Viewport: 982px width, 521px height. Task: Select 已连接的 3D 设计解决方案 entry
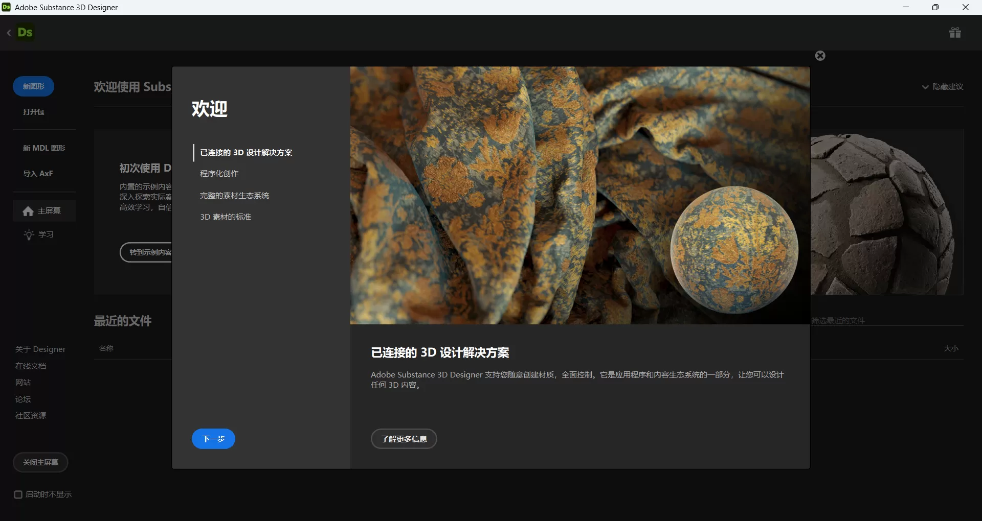245,152
